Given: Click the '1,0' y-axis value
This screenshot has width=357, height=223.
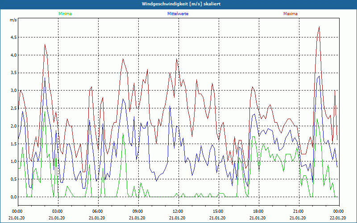Looking at the screenshot, I should point(14,161).
